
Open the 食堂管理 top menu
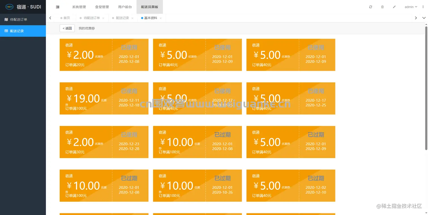(102, 7)
